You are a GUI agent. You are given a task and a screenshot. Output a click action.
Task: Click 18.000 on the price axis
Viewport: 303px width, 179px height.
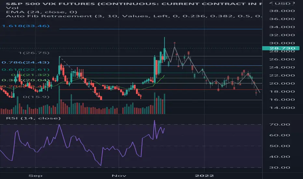282,91
